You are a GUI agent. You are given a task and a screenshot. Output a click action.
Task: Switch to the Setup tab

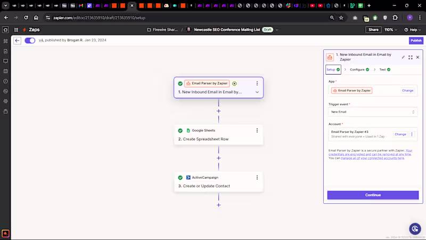coord(333,70)
